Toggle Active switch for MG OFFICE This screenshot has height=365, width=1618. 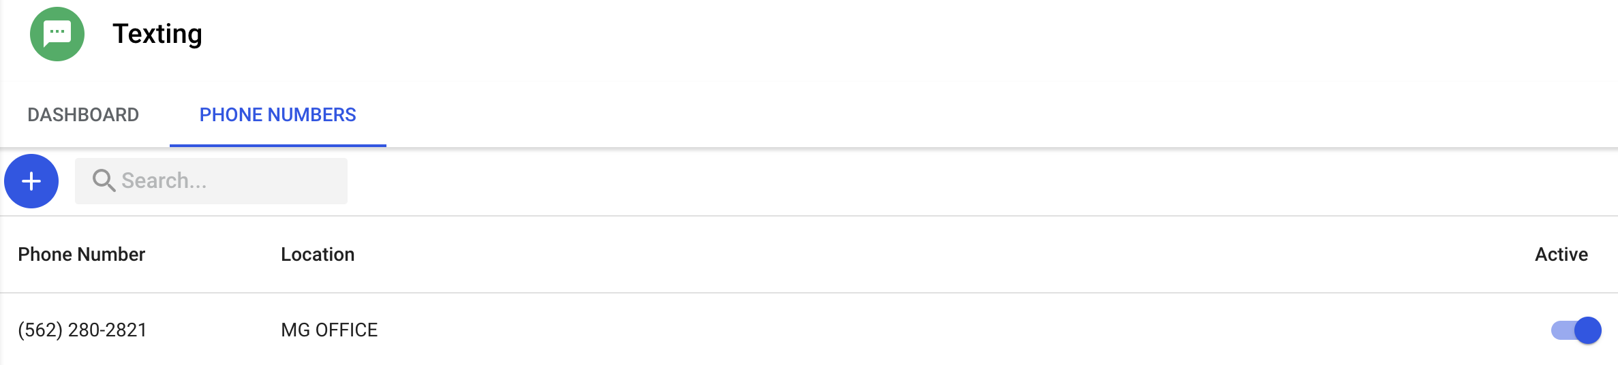click(x=1576, y=331)
